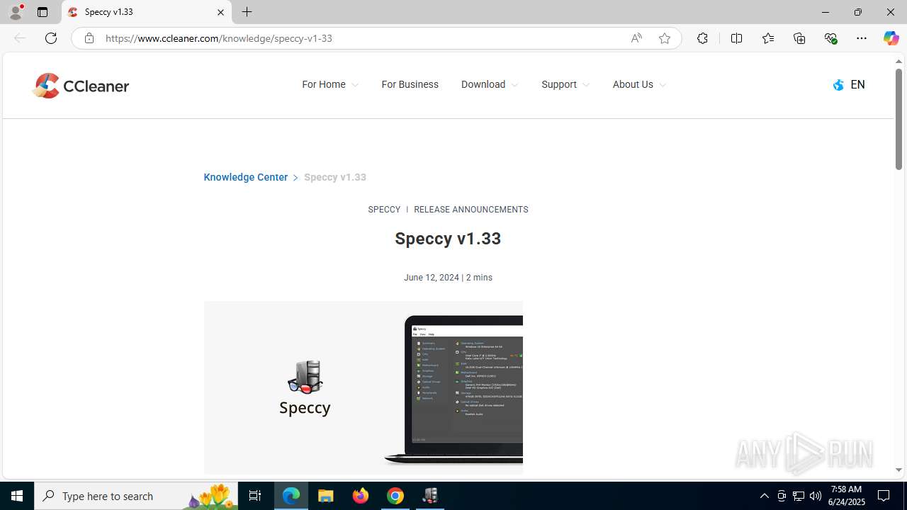Open Firefox from the taskbar
Viewport: 907px width, 510px height.
point(361,496)
